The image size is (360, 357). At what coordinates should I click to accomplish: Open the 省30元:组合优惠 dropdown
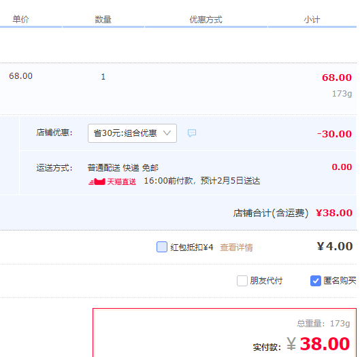(x=132, y=133)
